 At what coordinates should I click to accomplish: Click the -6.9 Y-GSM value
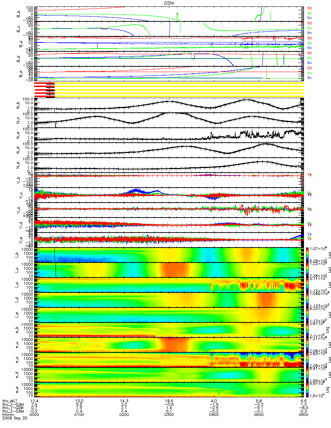[x=304, y=408]
